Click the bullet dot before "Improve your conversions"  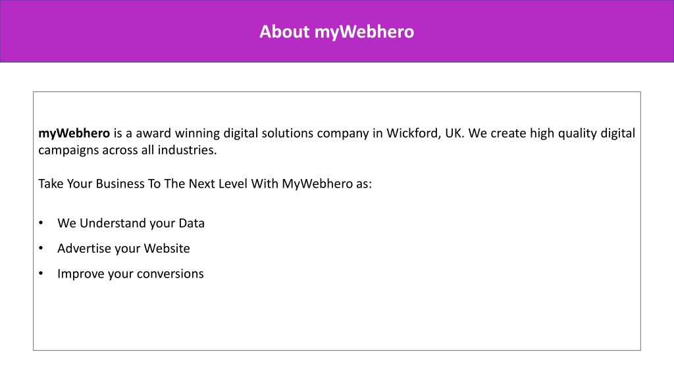[41, 273]
